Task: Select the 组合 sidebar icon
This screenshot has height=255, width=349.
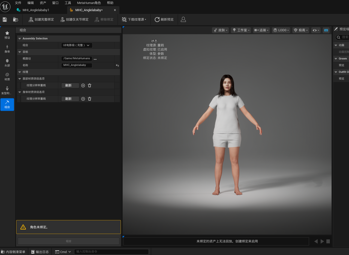Action: (7, 104)
